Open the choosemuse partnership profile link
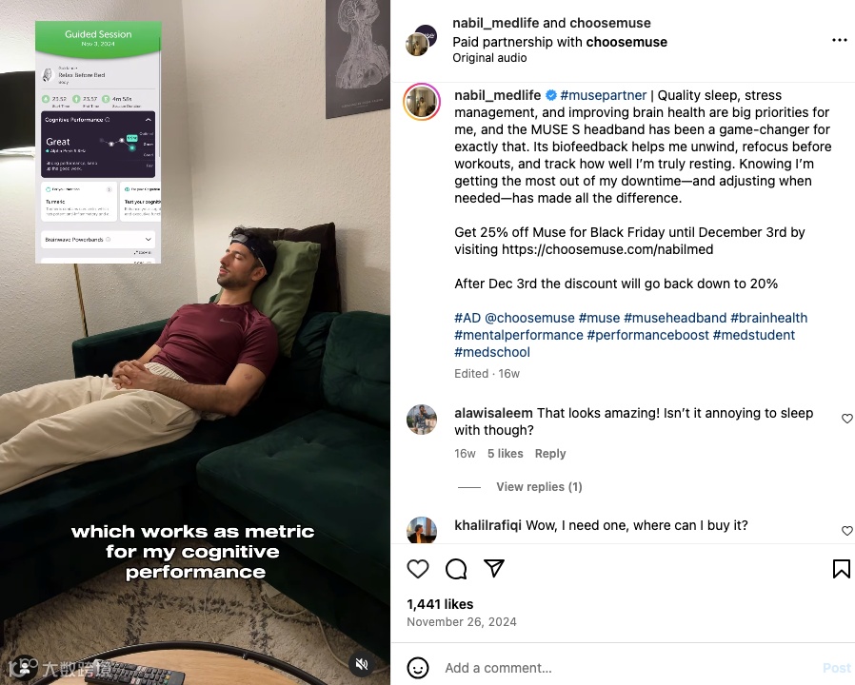855x685 pixels. (626, 42)
